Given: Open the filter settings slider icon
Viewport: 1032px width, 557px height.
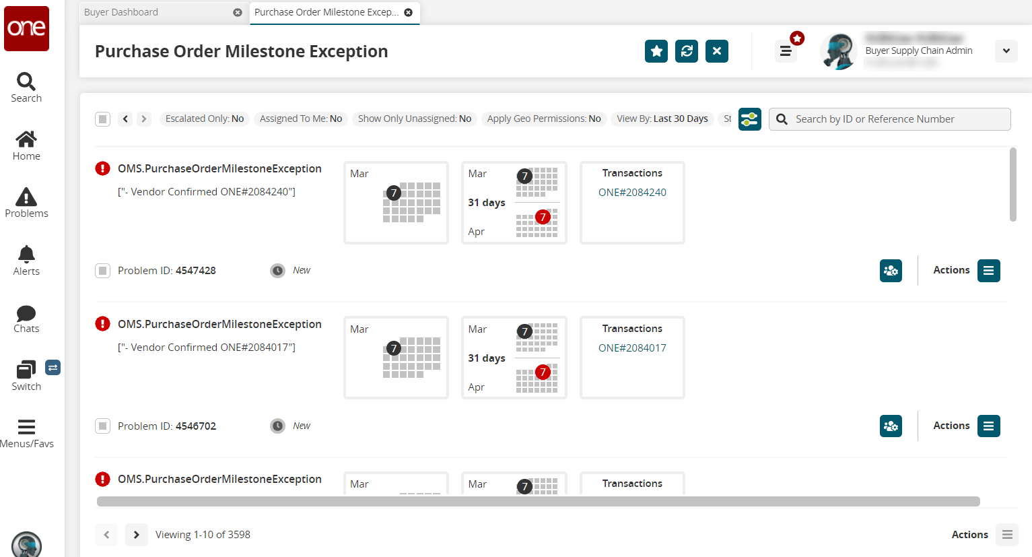Looking at the screenshot, I should tap(750, 119).
